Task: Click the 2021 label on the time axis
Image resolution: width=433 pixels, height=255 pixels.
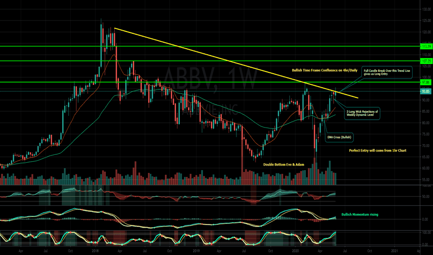Action: [394, 251]
